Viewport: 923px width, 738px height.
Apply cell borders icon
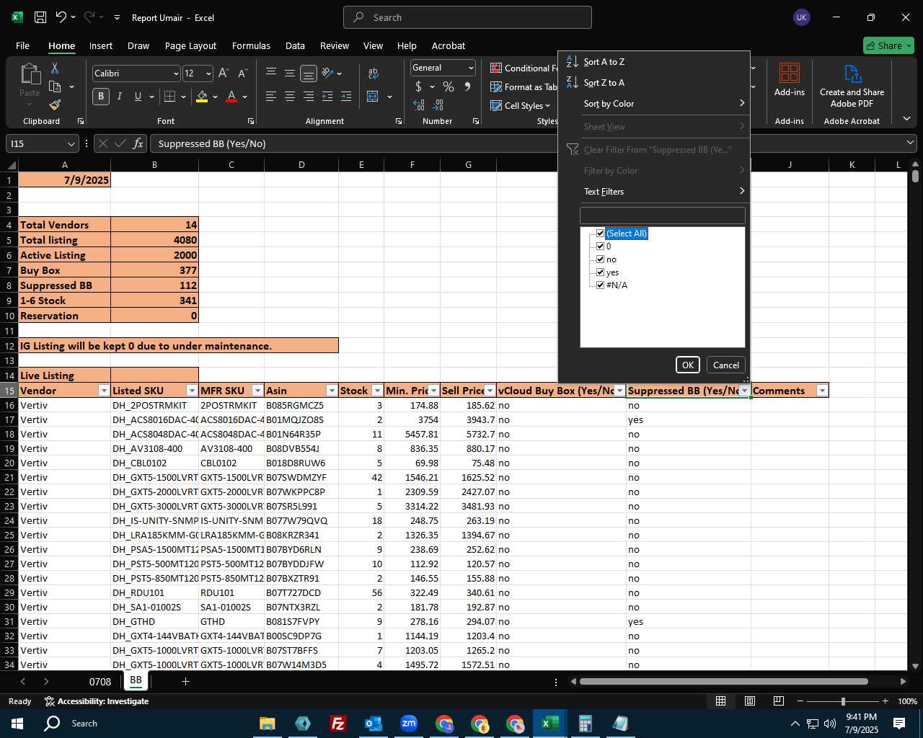point(170,96)
